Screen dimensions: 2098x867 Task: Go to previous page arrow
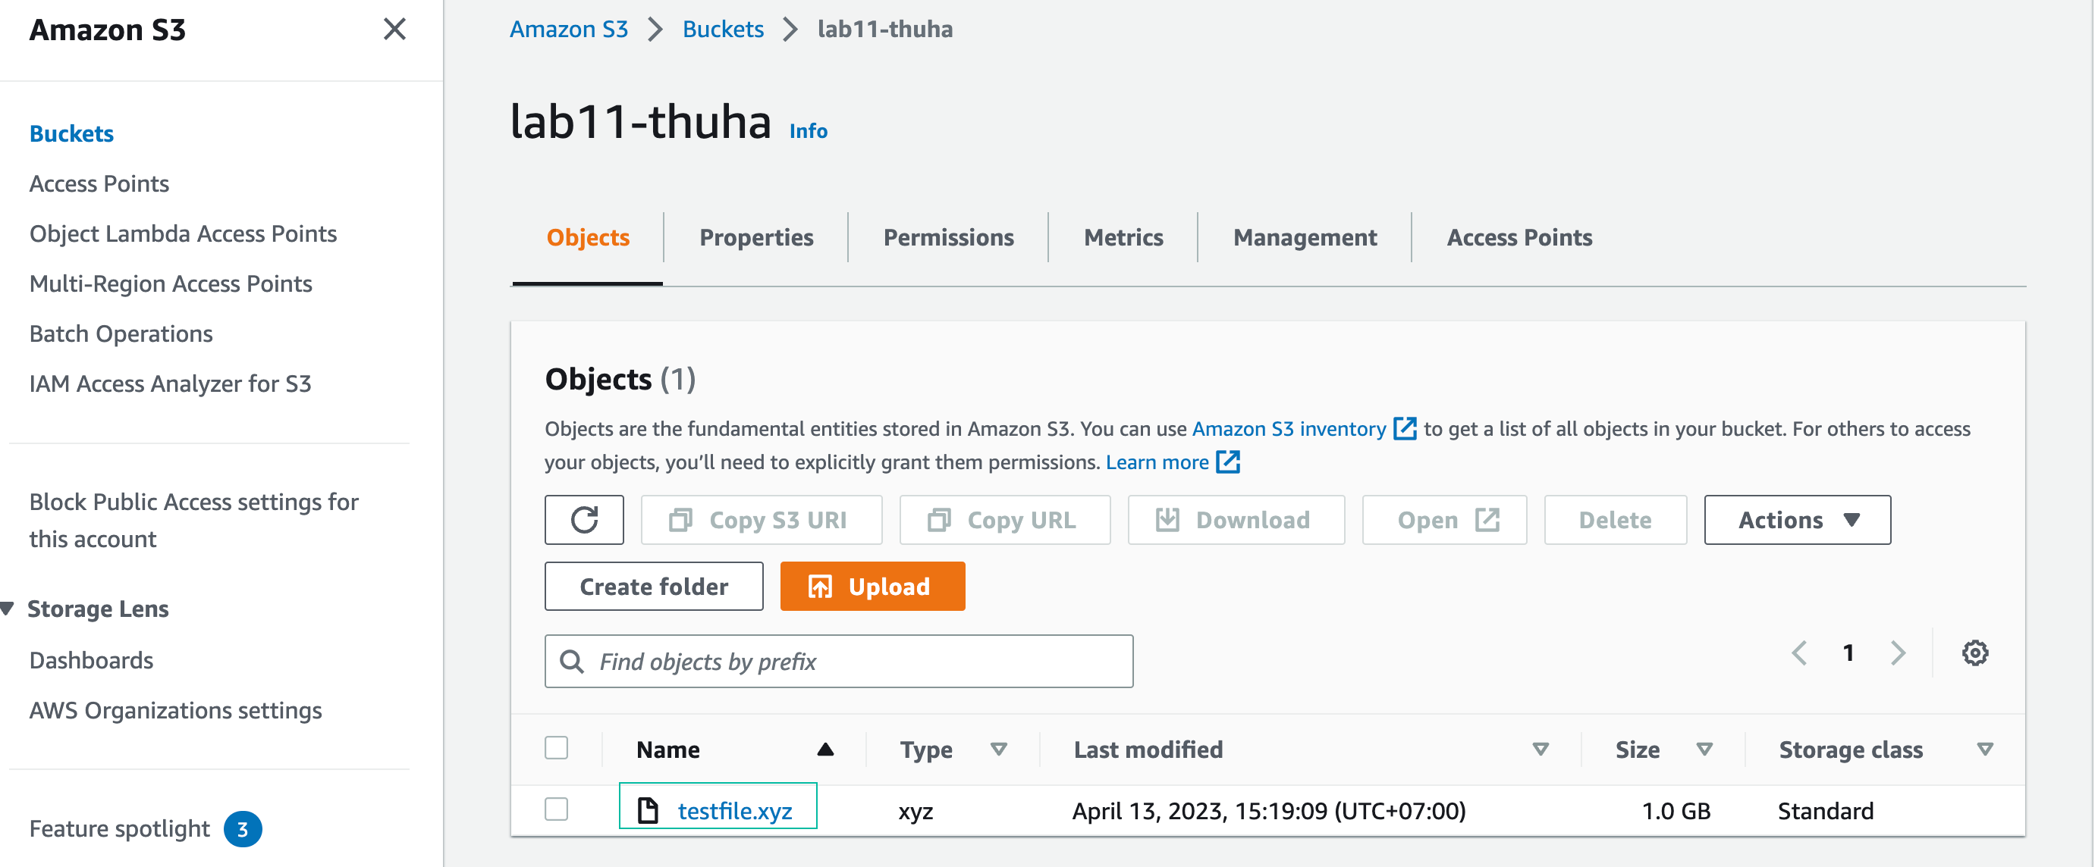(x=1799, y=653)
